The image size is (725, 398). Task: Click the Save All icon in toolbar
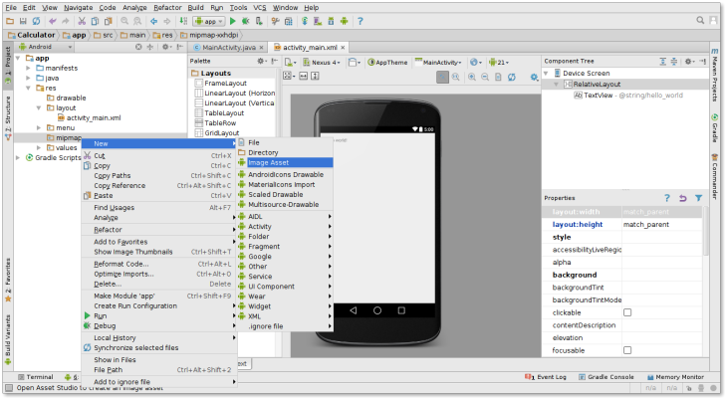tap(23, 21)
